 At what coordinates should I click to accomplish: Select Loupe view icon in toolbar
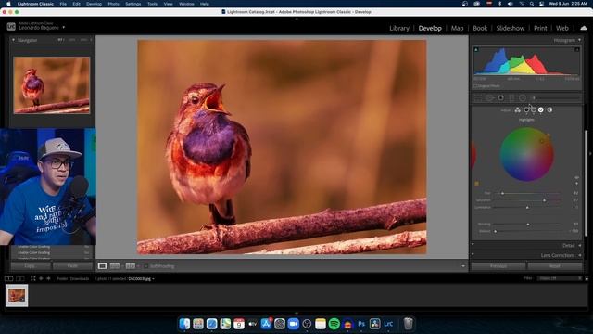point(102,266)
